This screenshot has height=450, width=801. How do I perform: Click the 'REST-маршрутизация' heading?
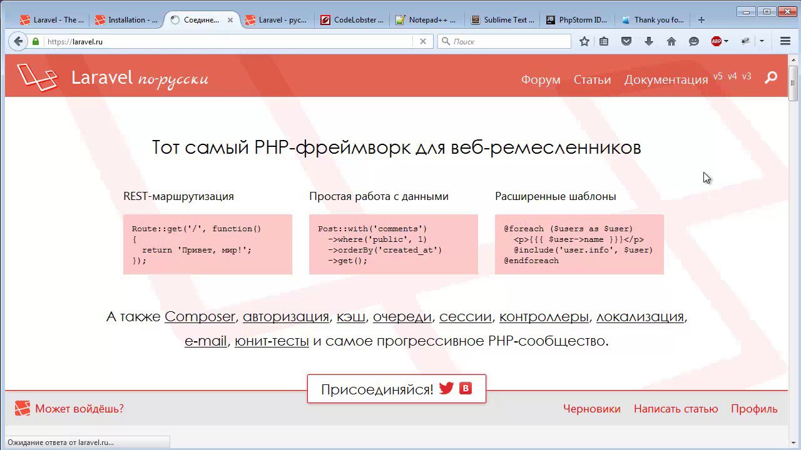[x=178, y=196]
